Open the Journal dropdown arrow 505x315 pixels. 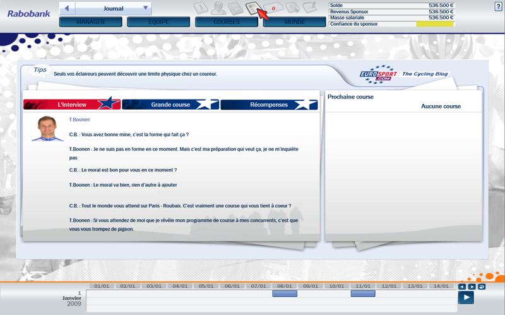(145, 8)
